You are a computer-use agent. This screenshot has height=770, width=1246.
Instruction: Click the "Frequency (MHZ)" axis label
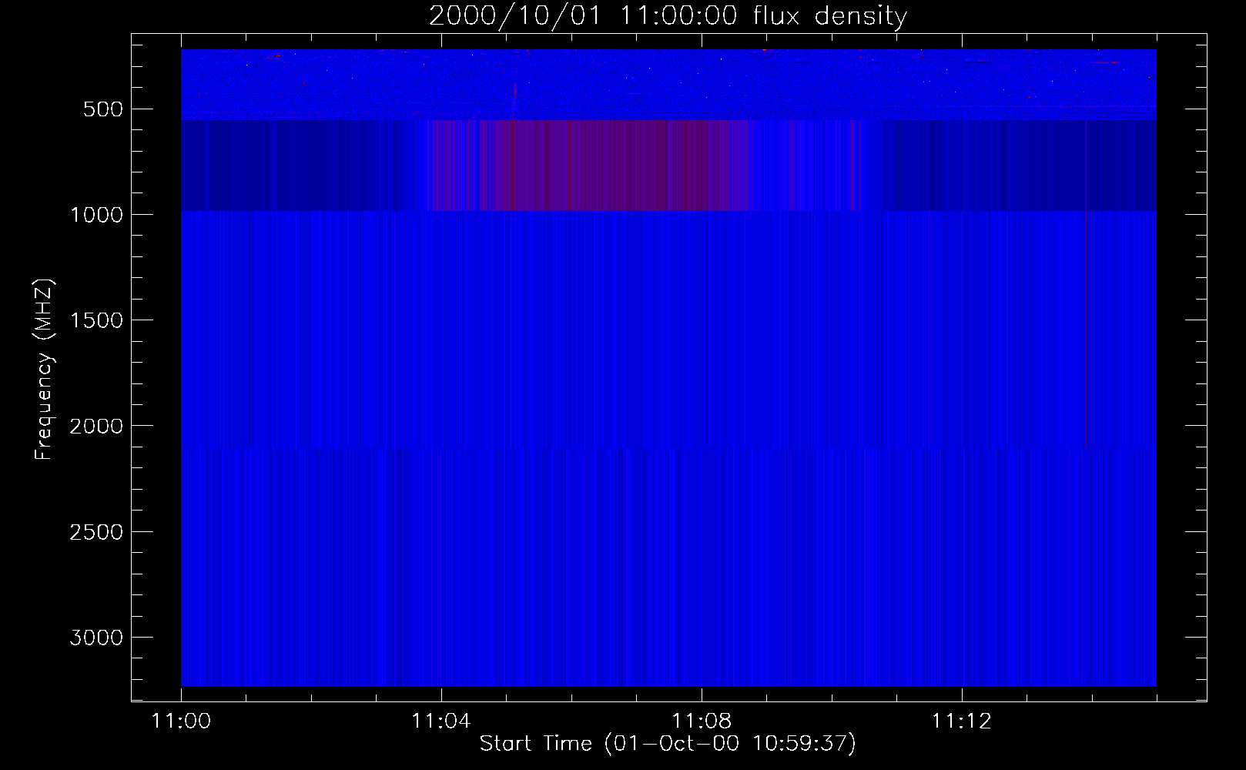coord(45,370)
